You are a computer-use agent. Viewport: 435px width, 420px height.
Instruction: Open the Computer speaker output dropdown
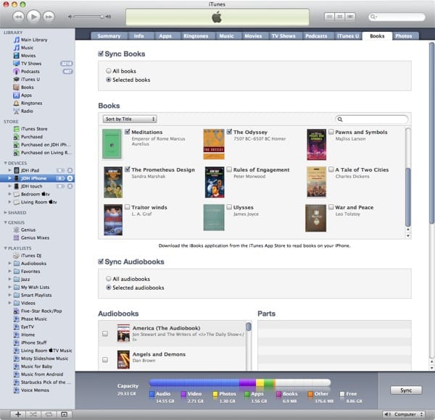coord(404,414)
